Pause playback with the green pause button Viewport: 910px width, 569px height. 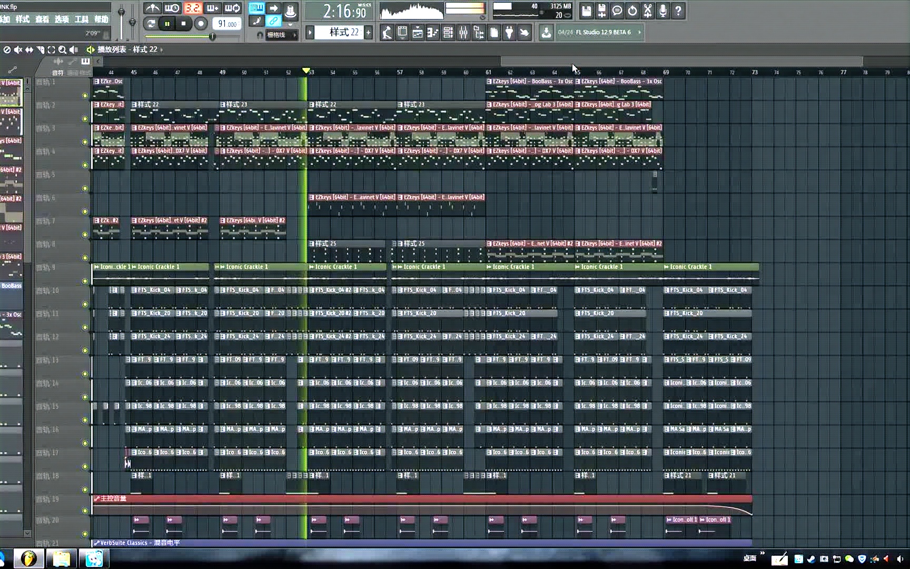point(167,23)
